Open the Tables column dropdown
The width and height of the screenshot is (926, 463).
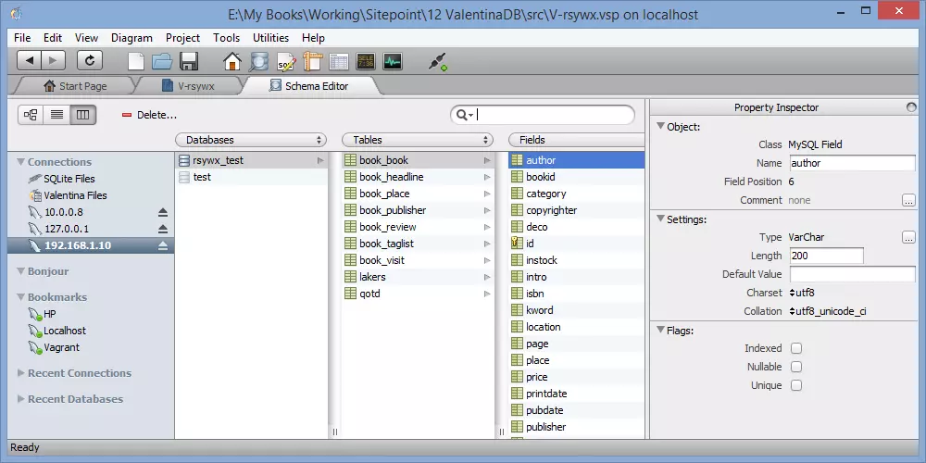click(418, 140)
